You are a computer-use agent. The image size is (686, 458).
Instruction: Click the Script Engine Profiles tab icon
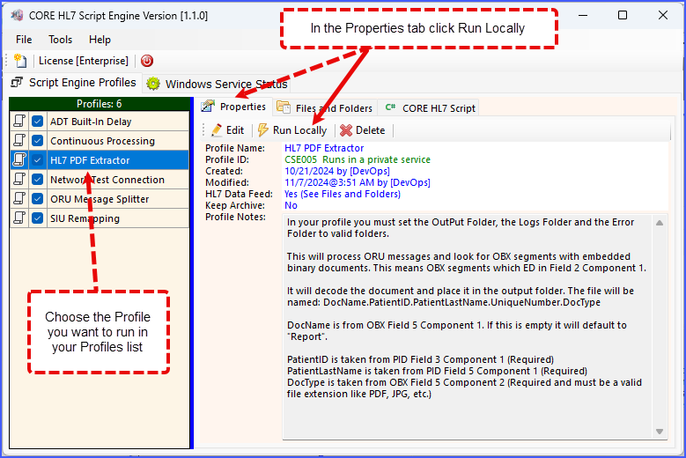click(17, 82)
